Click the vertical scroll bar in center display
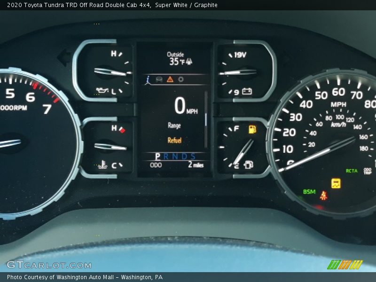376x282 pixels. click(206, 120)
